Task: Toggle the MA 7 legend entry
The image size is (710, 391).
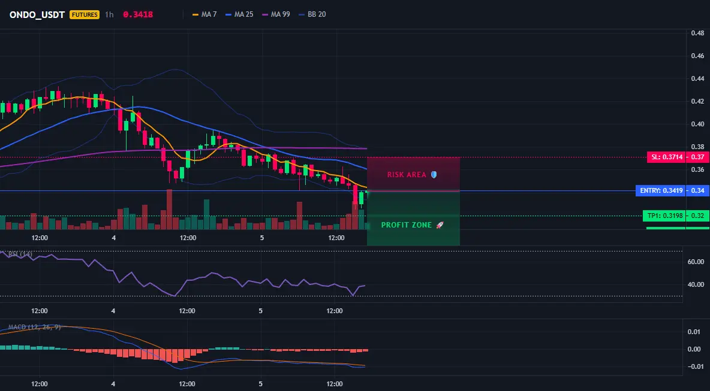Action: pyautogui.click(x=204, y=14)
